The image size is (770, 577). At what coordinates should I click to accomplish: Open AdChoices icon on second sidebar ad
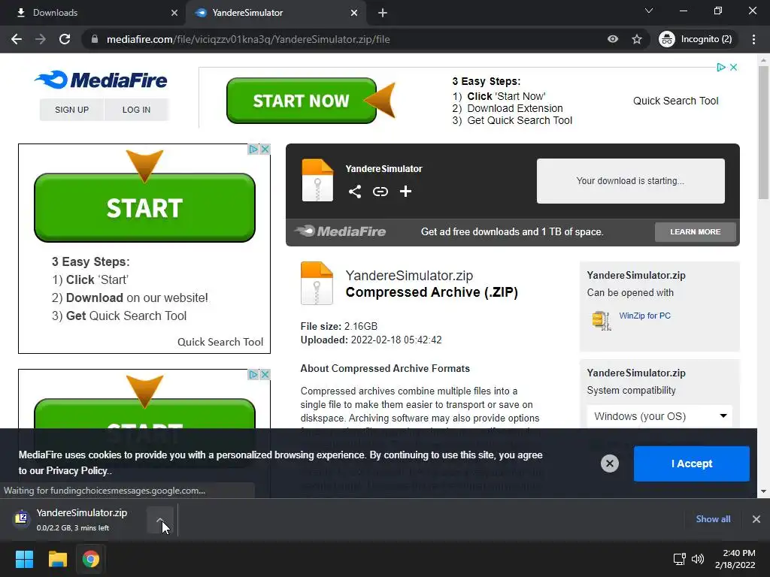click(253, 375)
